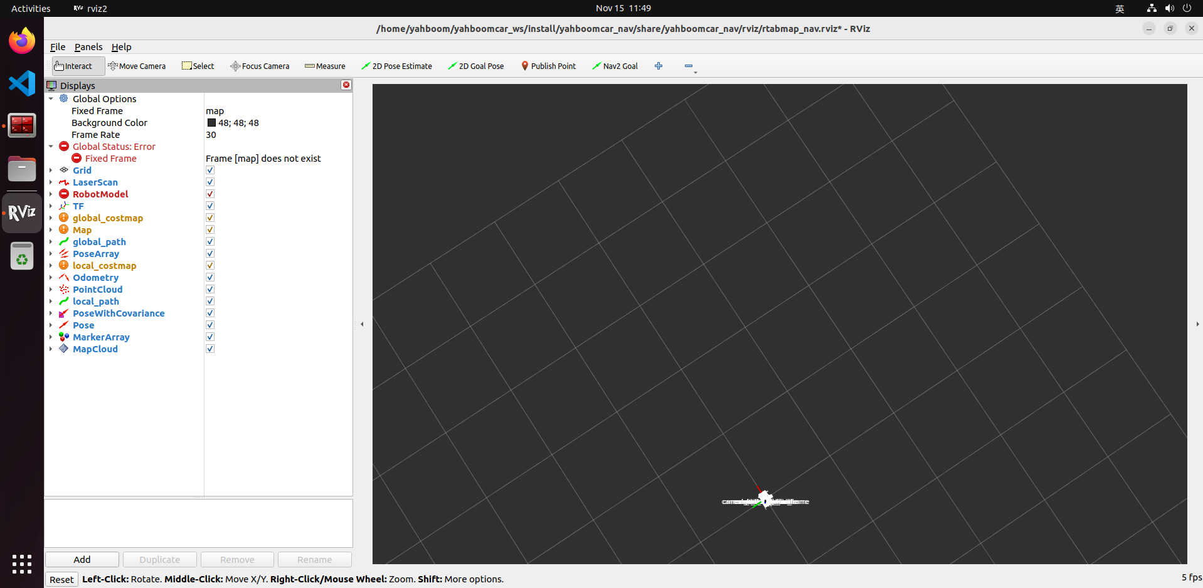Click the Background Color swatch
Image resolution: width=1203 pixels, height=588 pixels.
pos(211,122)
